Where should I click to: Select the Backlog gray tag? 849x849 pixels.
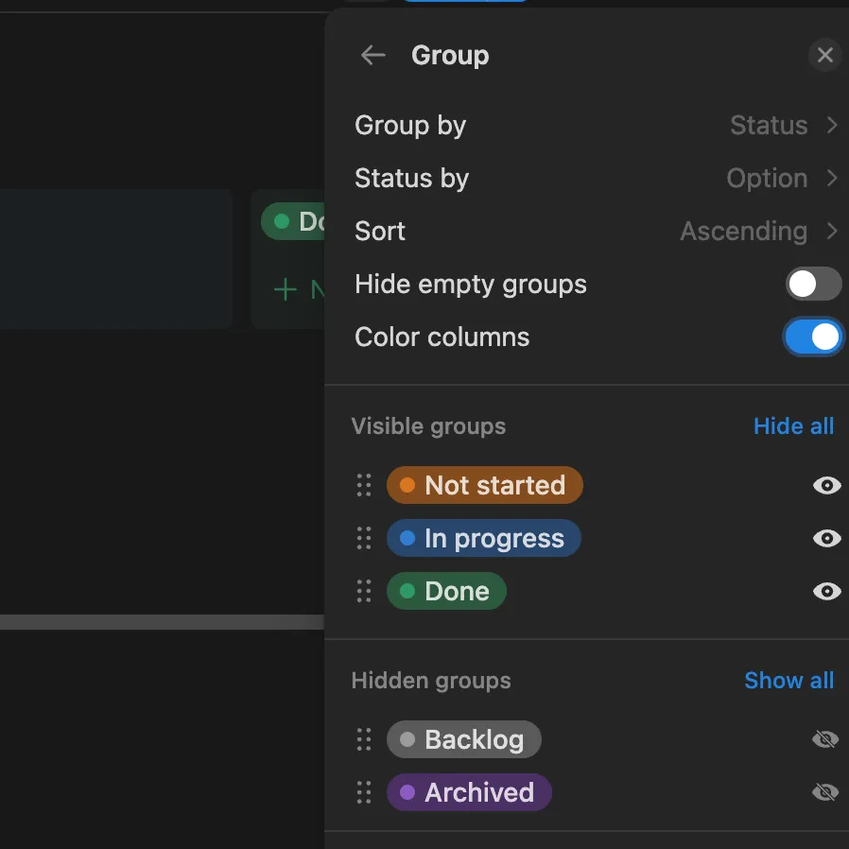click(464, 739)
